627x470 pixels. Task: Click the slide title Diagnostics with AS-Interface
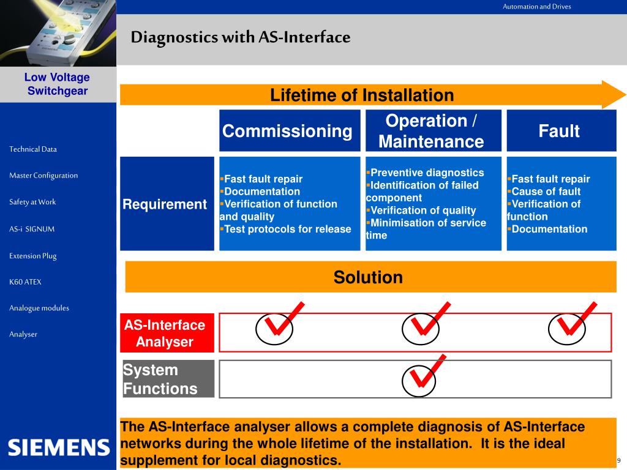[x=241, y=37]
